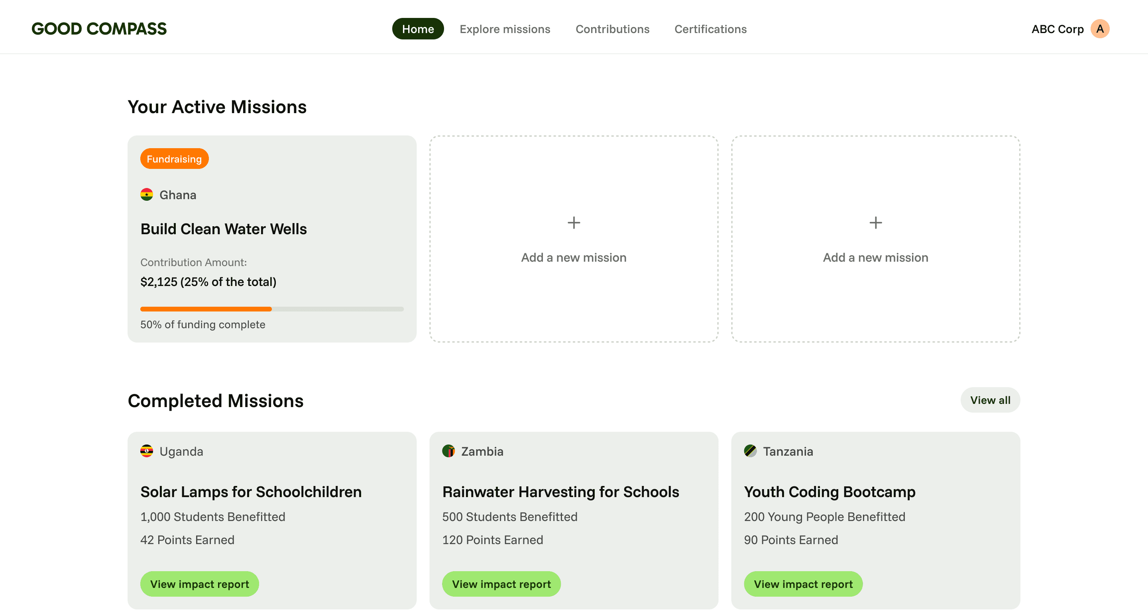1148x615 pixels.
Task: Click the Fundraising status badge
Action: click(x=174, y=159)
